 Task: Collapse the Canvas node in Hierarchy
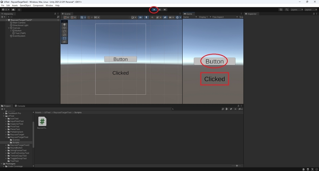[x=9, y=28]
